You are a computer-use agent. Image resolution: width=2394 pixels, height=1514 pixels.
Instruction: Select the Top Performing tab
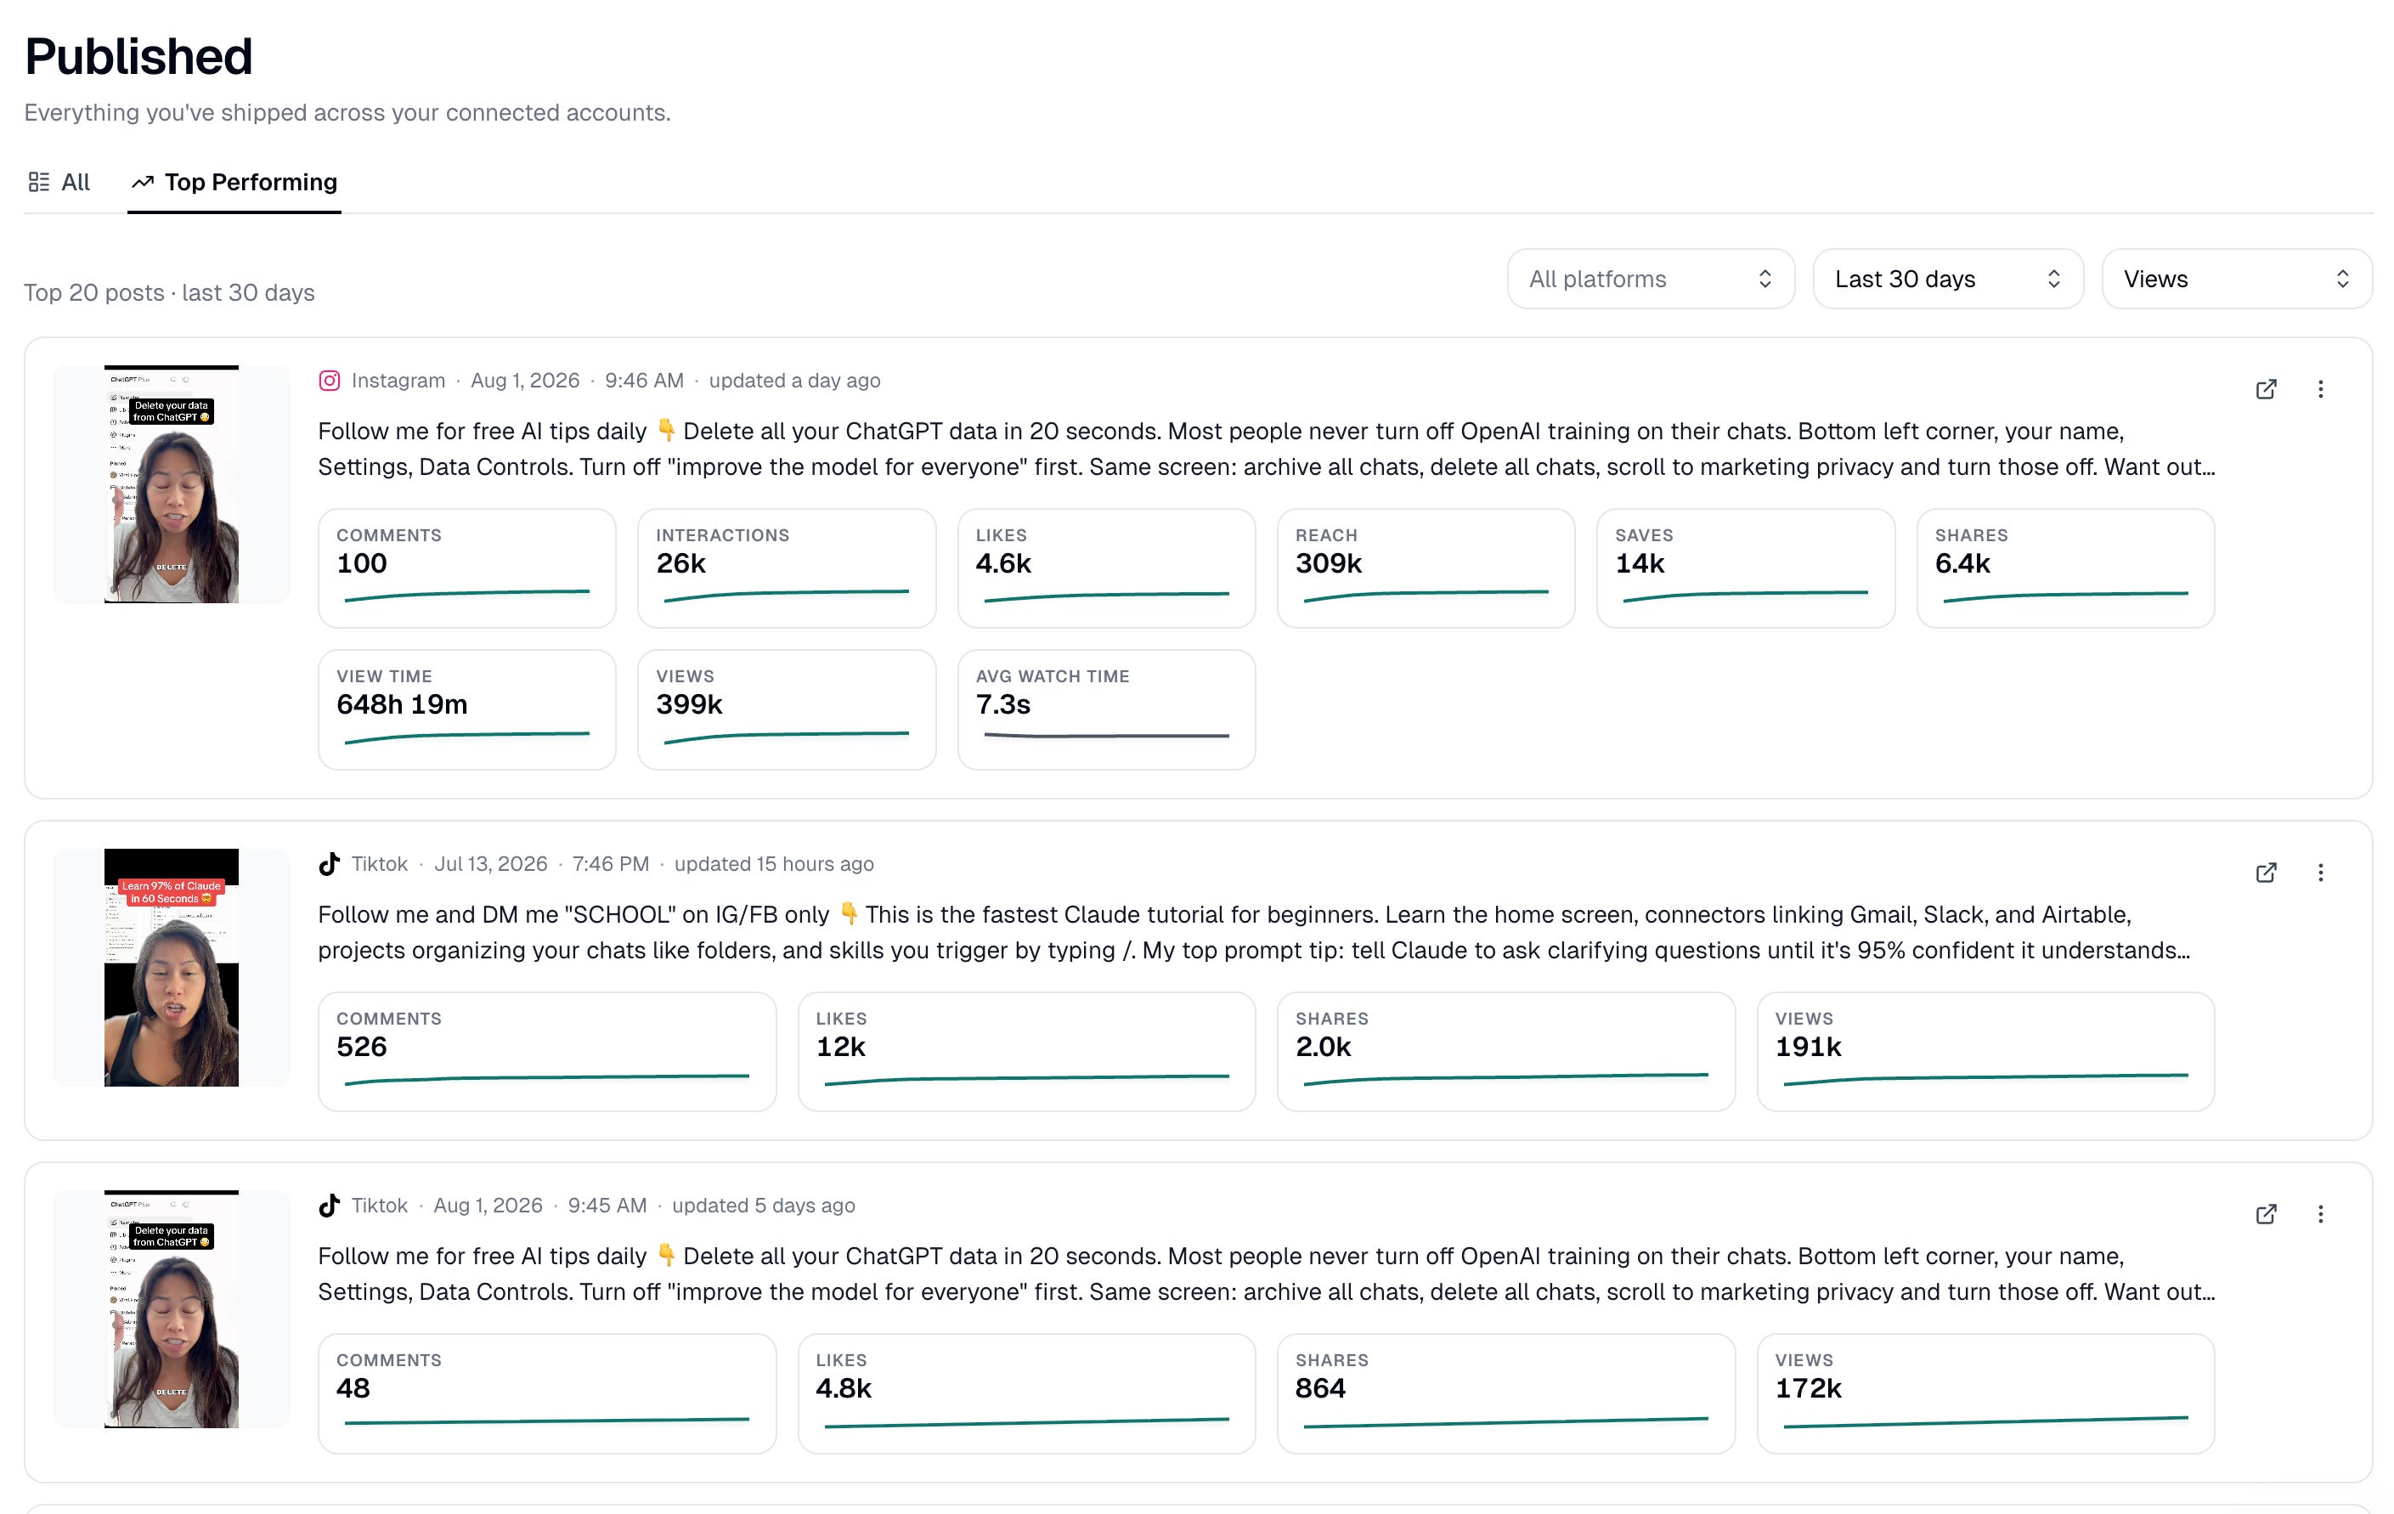click(234, 182)
